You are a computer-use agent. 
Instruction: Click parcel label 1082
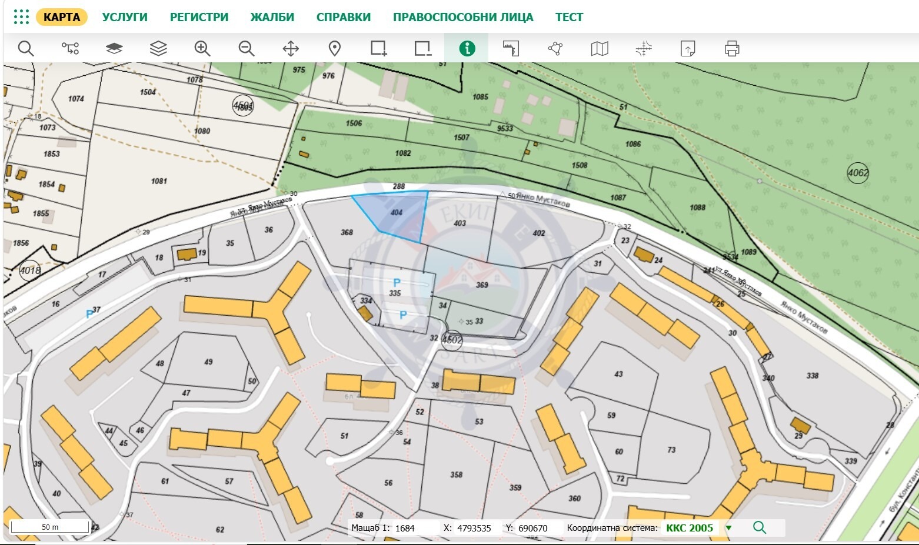pos(403,153)
